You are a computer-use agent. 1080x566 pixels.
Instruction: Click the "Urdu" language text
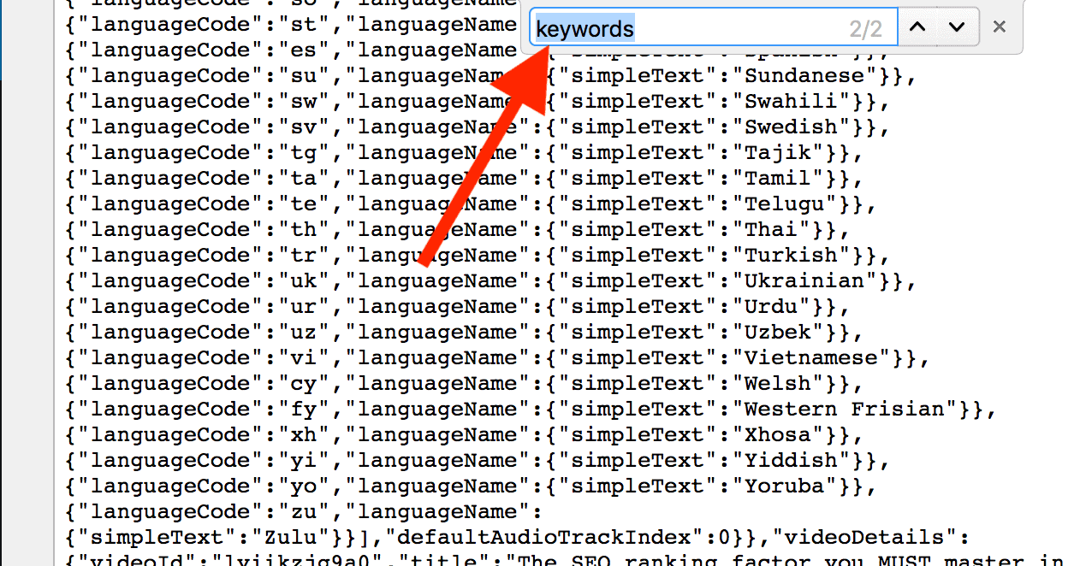coord(771,306)
